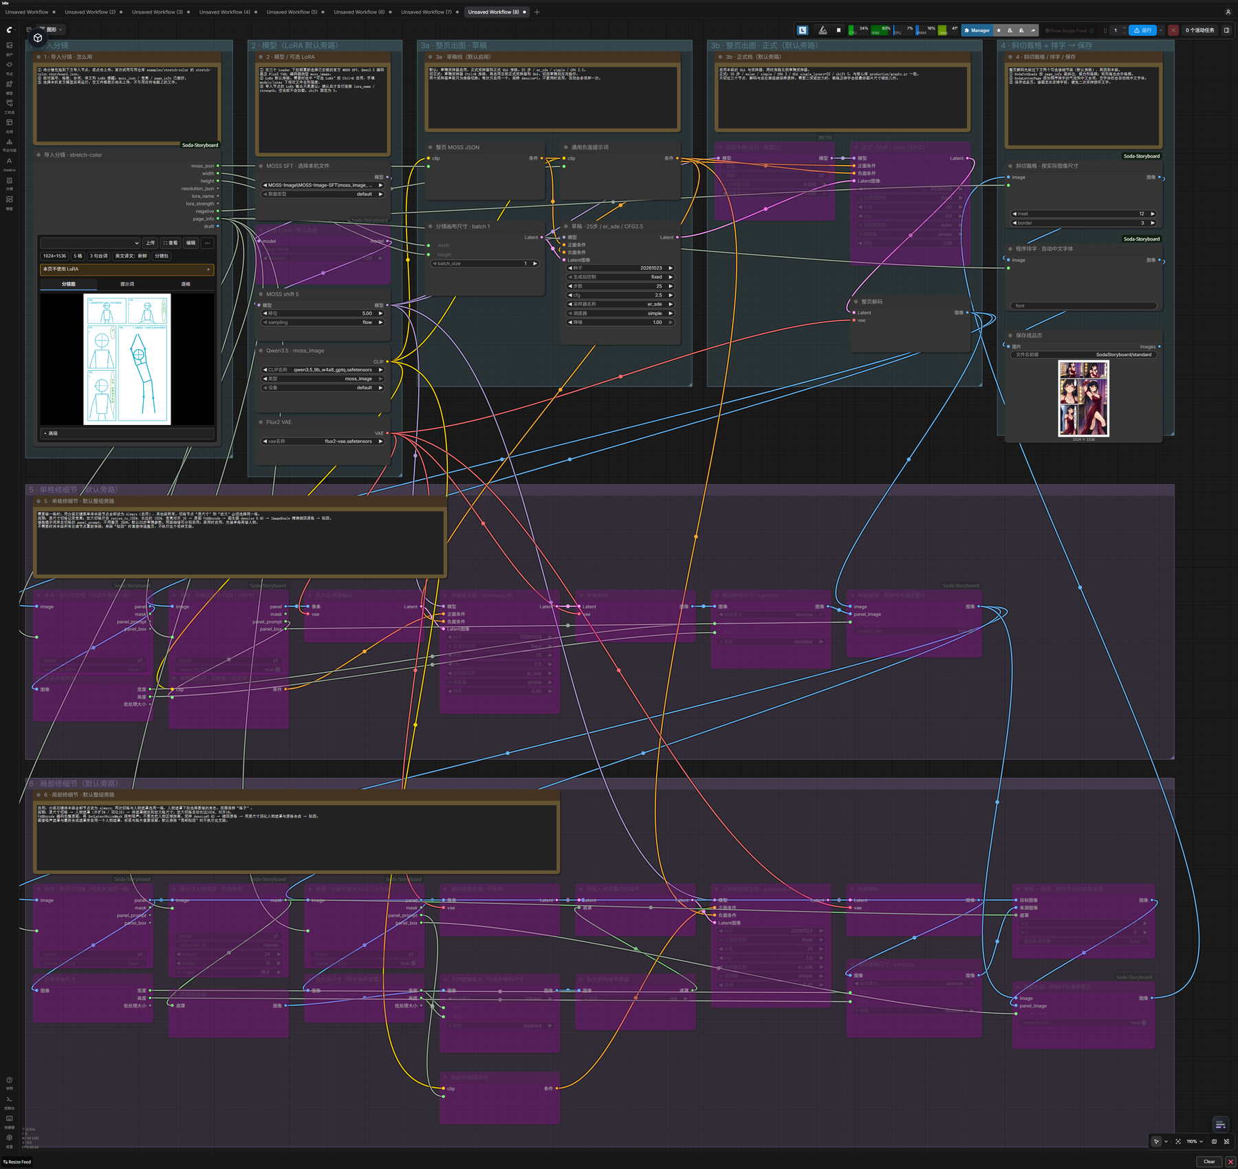This screenshot has height=1169, width=1238.
Task: Toggle collapse dot of MOSS shift 5 node
Action: [261, 294]
